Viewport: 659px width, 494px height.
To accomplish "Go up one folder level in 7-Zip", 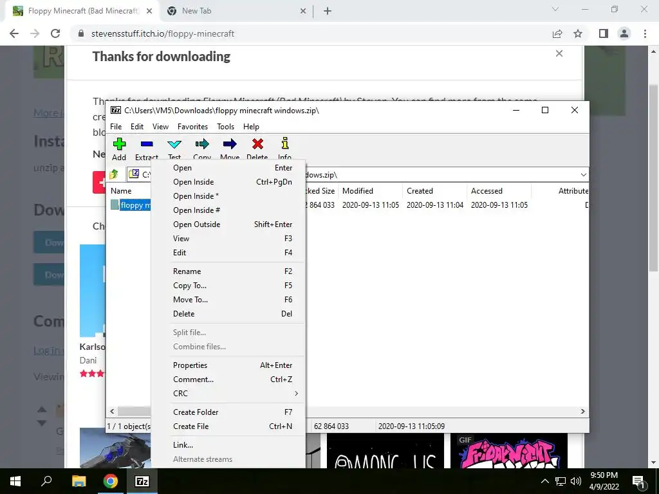I will click(114, 174).
